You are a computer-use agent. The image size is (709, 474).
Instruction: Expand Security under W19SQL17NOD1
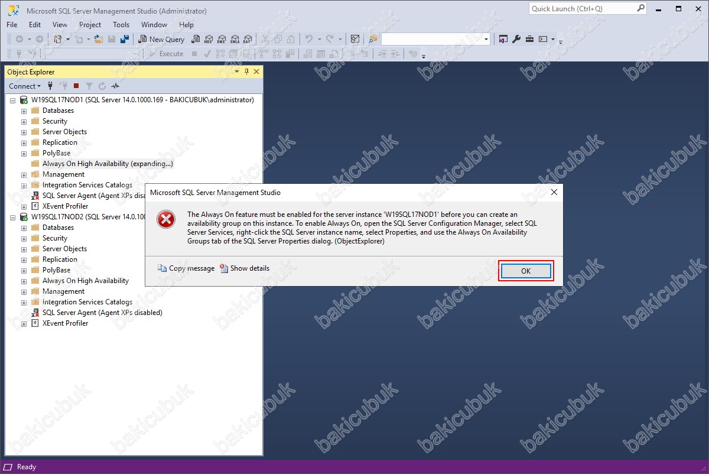tap(24, 122)
